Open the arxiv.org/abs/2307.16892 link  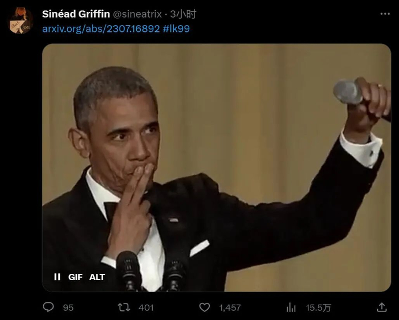(x=101, y=28)
